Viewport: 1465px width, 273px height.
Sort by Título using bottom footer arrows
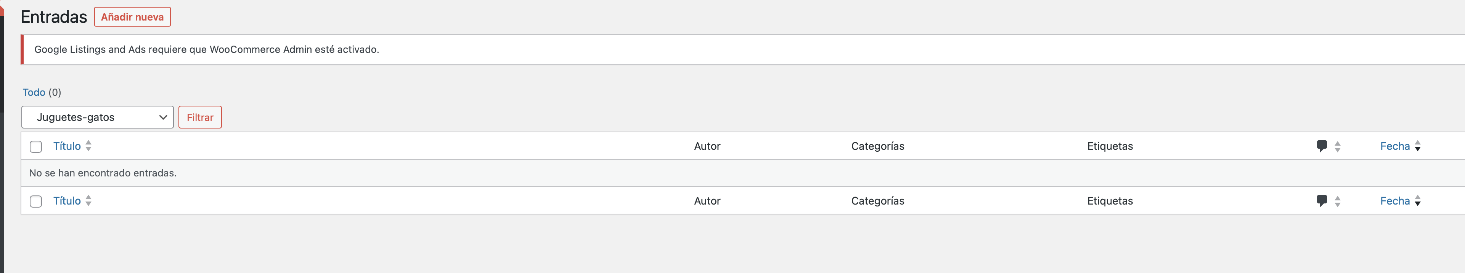tap(88, 200)
